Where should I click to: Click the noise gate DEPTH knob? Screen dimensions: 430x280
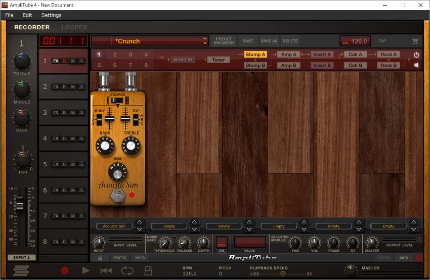203,243
